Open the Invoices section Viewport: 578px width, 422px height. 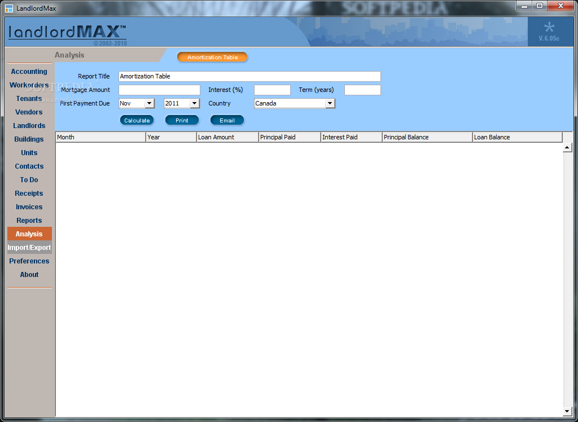click(29, 206)
